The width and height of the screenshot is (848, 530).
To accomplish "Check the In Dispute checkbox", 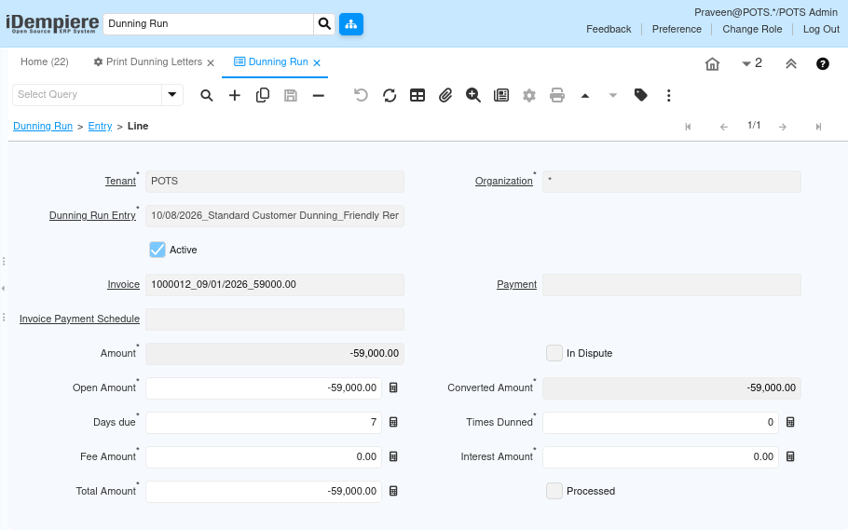I will point(554,353).
